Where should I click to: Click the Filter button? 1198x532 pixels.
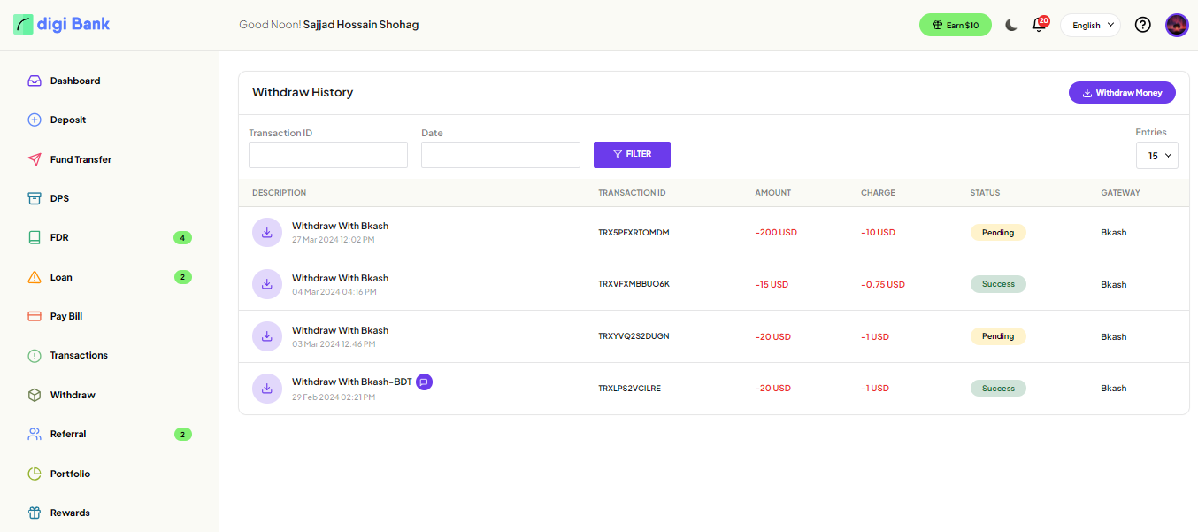tap(632, 155)
